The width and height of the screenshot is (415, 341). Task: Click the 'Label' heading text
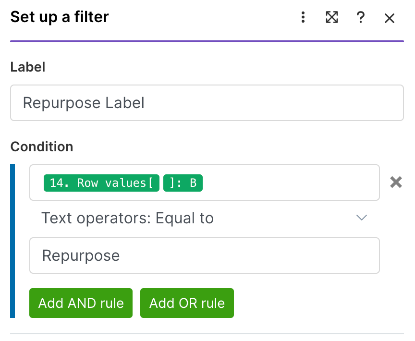coord(28,67)
